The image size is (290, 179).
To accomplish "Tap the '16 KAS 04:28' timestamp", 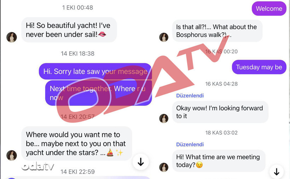I will [x=221, y=84].
